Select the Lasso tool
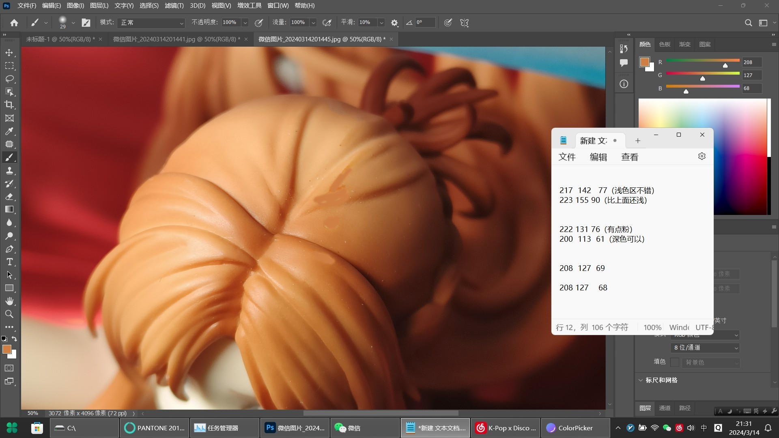Screen dimensions: 779x438 tap(9, 78)
